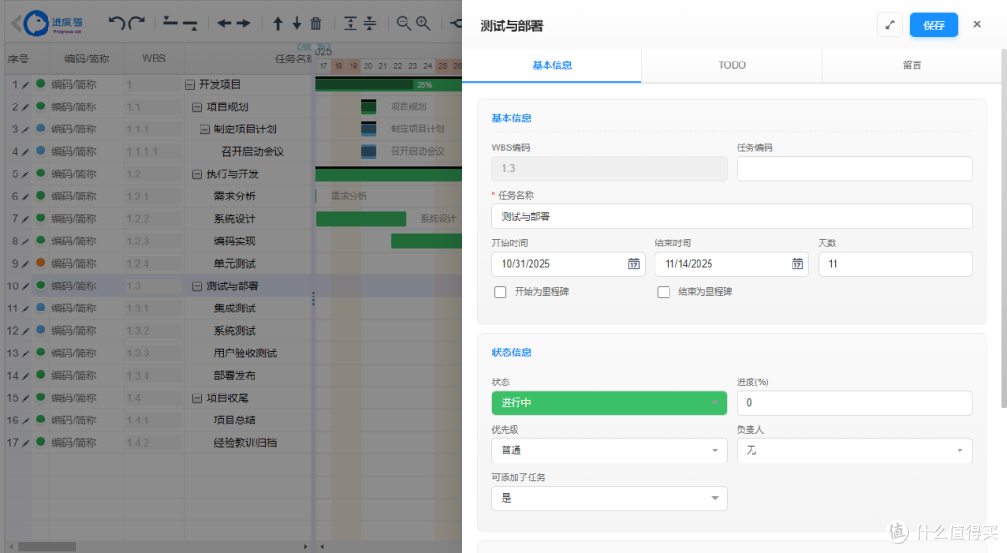1007x553 pixels.
Task: Open the 负责人 dropdown showing 无
Action: tap(854, 450)
